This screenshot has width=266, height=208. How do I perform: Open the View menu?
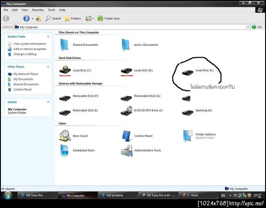[25, 10]
